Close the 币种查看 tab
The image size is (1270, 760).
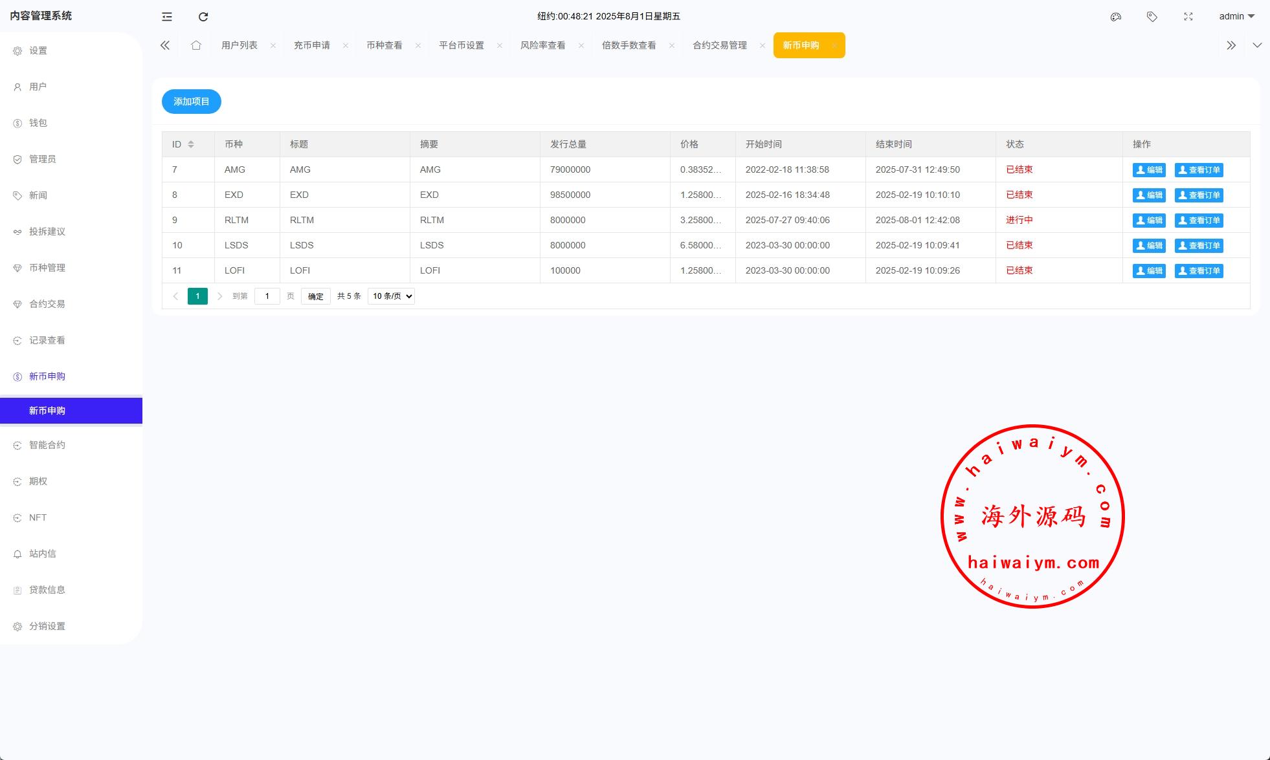(x=418, y=45)
